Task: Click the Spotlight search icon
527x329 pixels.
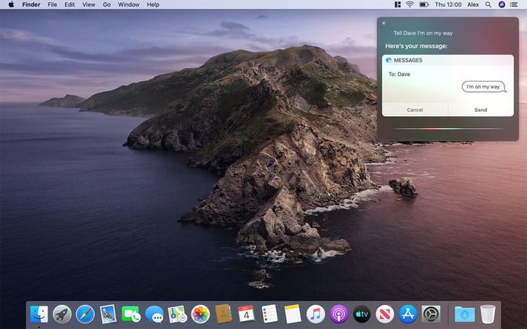Action: click(x=488, y=4)
